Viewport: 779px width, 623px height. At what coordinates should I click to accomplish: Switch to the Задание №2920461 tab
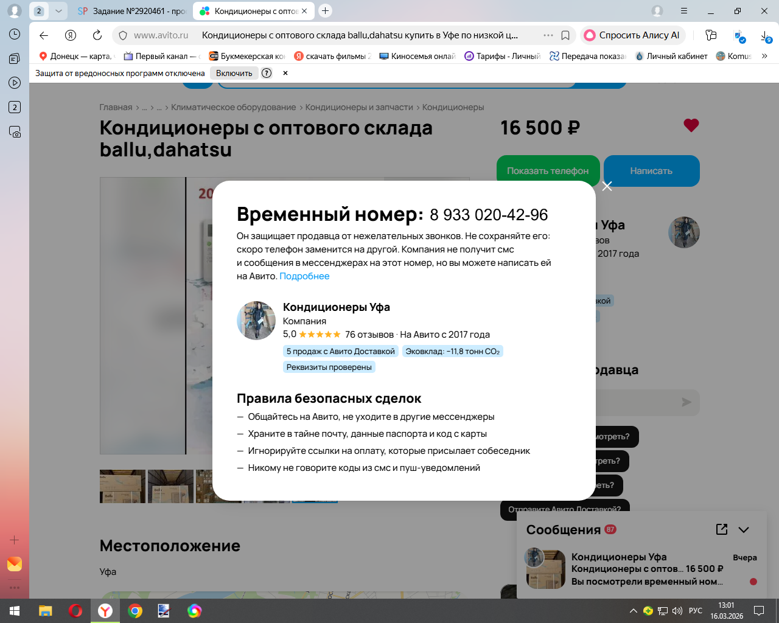pos(132,11)
